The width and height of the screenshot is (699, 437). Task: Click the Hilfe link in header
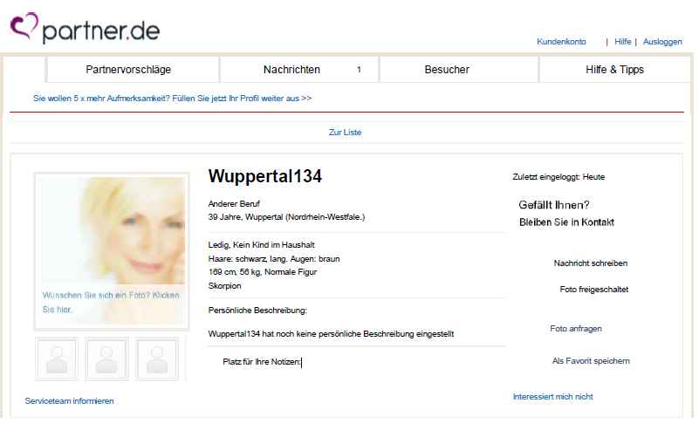623,41
